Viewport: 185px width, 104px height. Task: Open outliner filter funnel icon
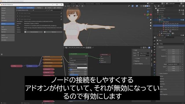point(180,6)
